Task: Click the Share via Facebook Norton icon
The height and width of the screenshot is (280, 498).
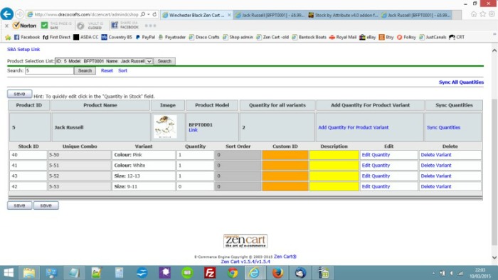Action: click(x=124, y=25)
